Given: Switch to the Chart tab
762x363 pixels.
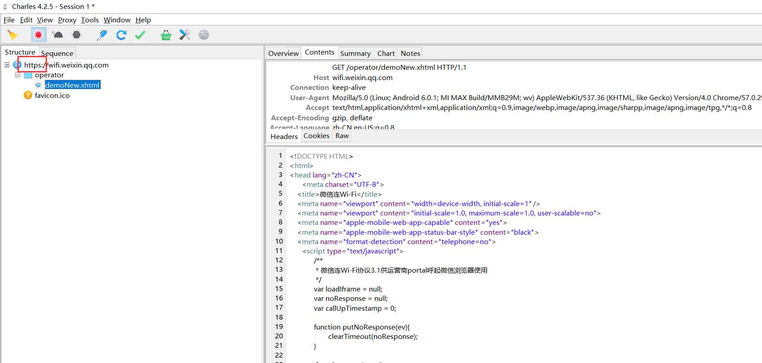Looking at the screenshot, I should [386, 53].
